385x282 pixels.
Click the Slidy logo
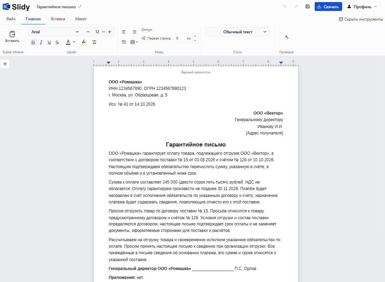[16, 7]
